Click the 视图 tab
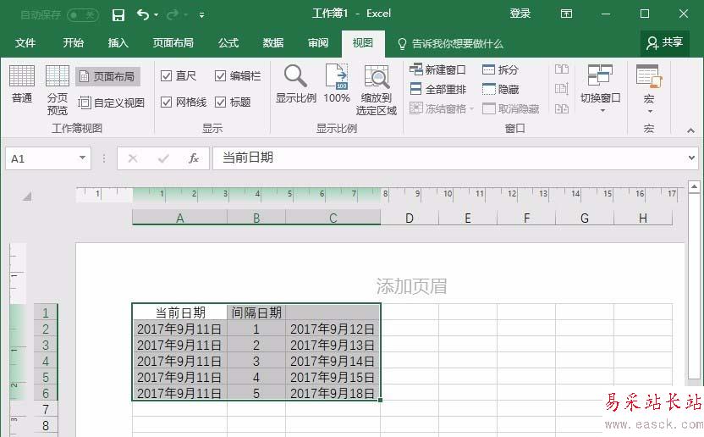 363,42
